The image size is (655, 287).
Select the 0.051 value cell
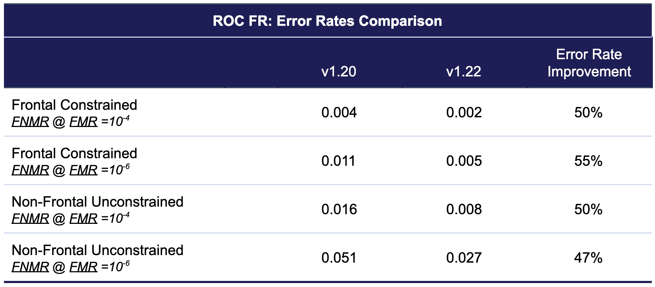coord(339,258)
